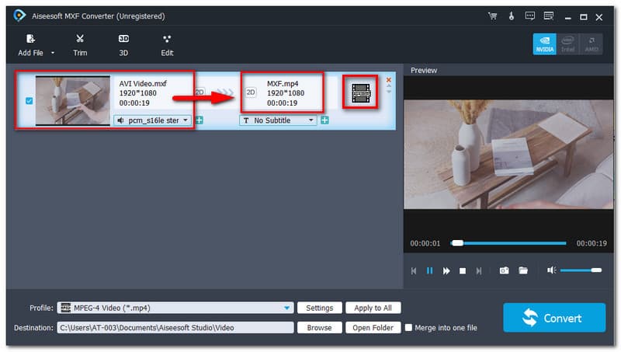Remove the file with orange X
621x352 pixels.
click(x=389, y=80)
